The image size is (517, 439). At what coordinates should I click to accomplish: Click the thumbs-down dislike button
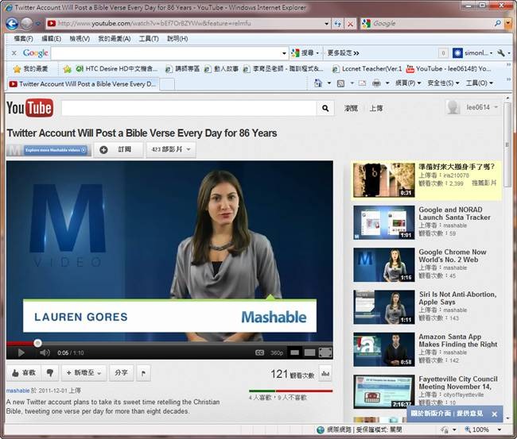point(50,372)
